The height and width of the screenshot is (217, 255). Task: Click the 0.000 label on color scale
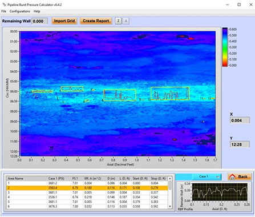pyautogui.click(x=233, y=65)
